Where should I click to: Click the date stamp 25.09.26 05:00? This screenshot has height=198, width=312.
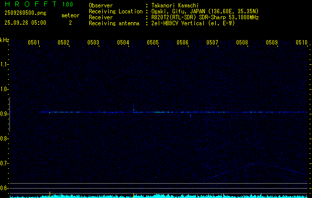coord(25,23)
